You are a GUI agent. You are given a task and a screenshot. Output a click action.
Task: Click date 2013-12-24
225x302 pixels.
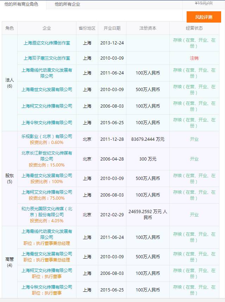coord(112,43)
